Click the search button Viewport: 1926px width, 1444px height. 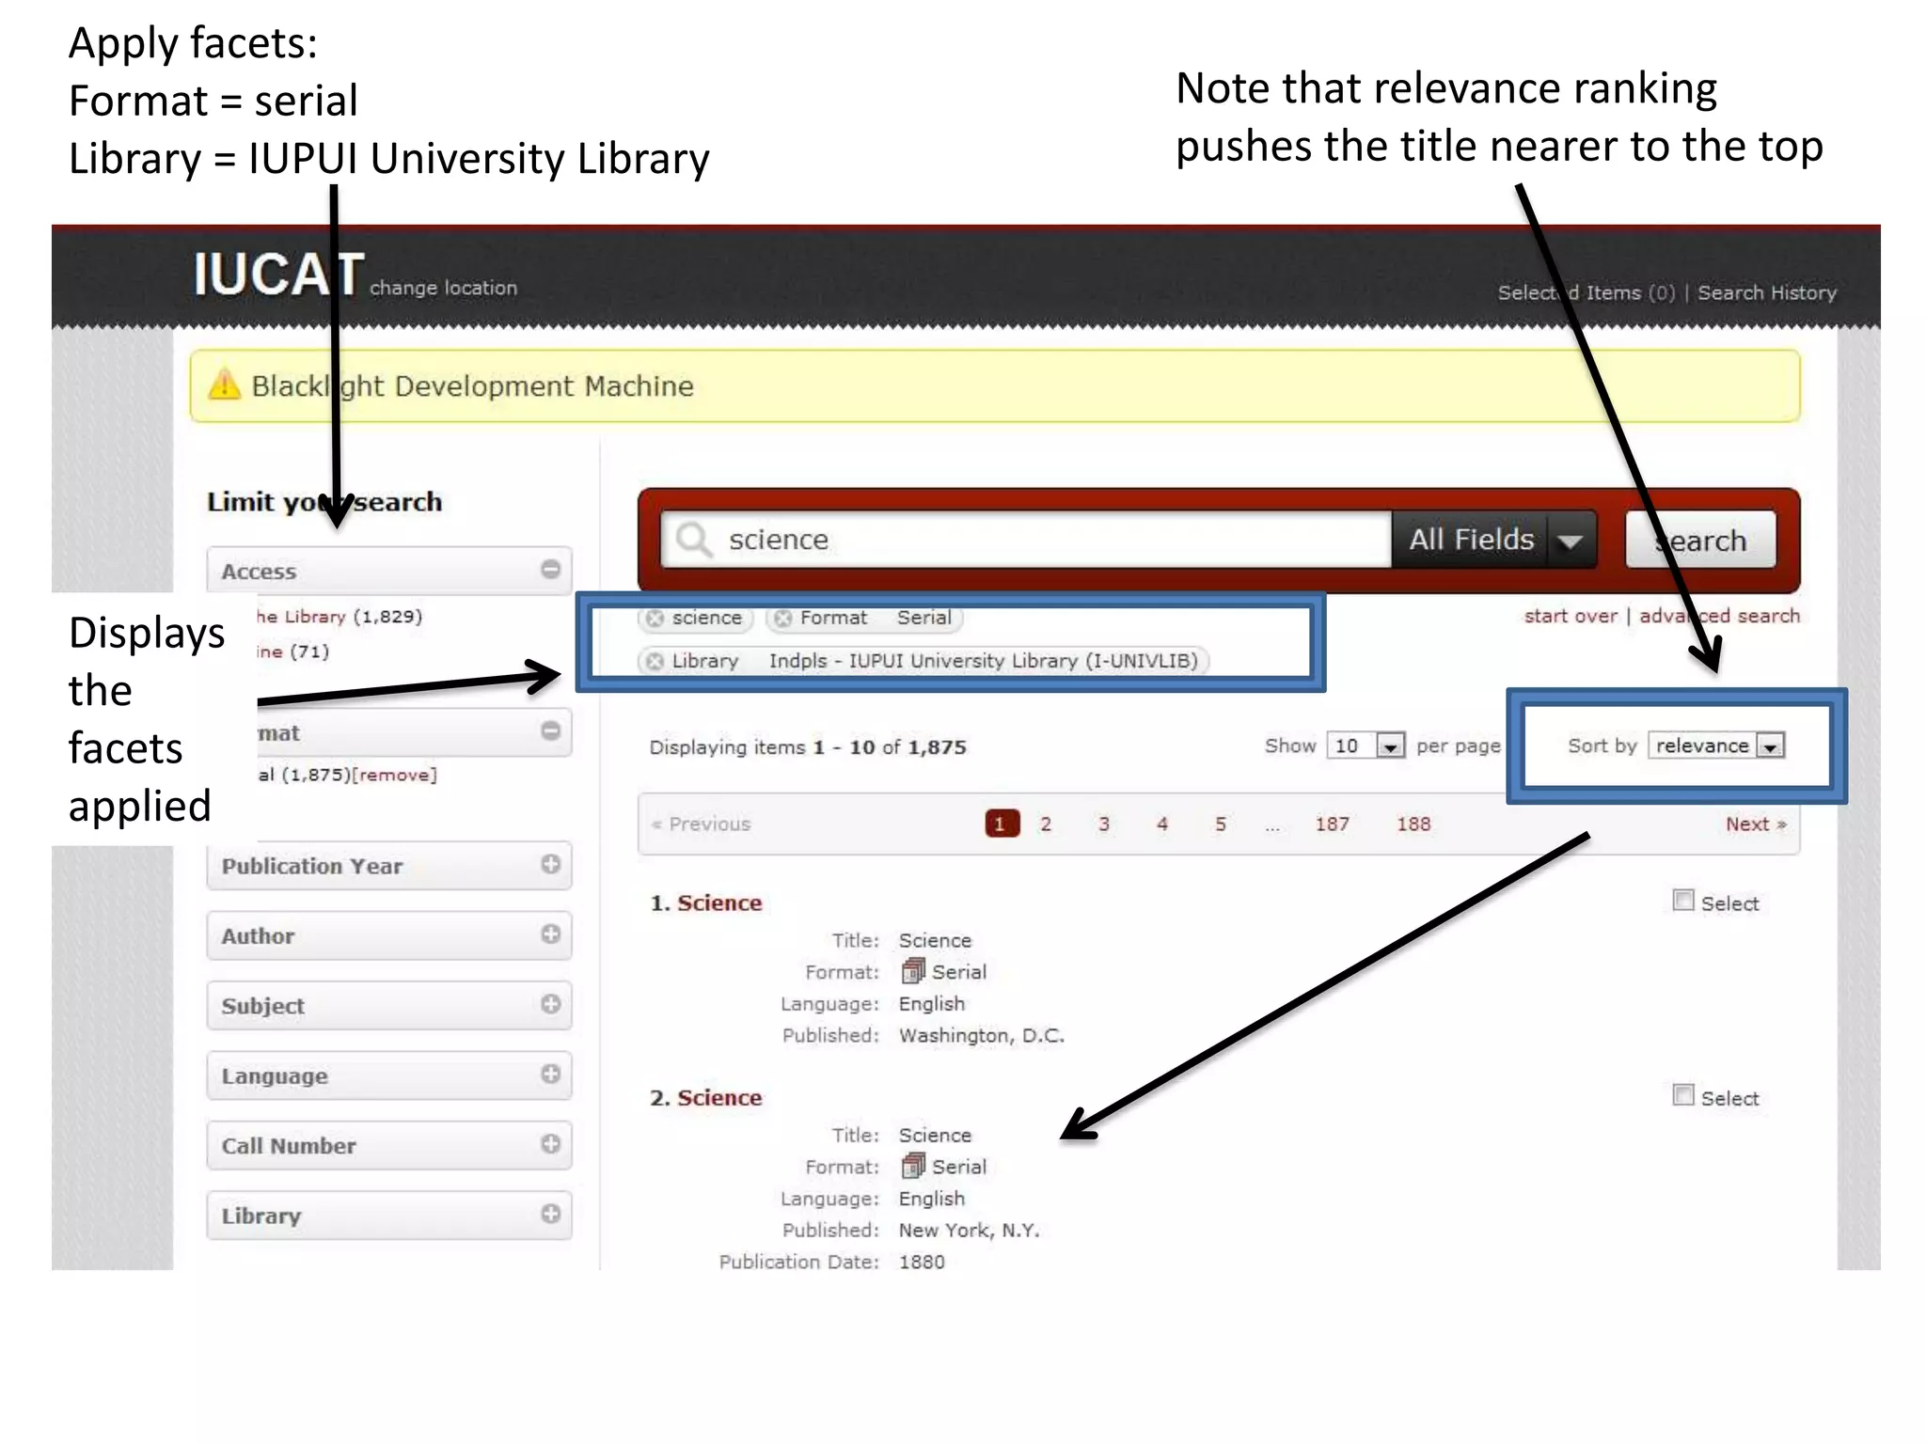(1700, 540)
